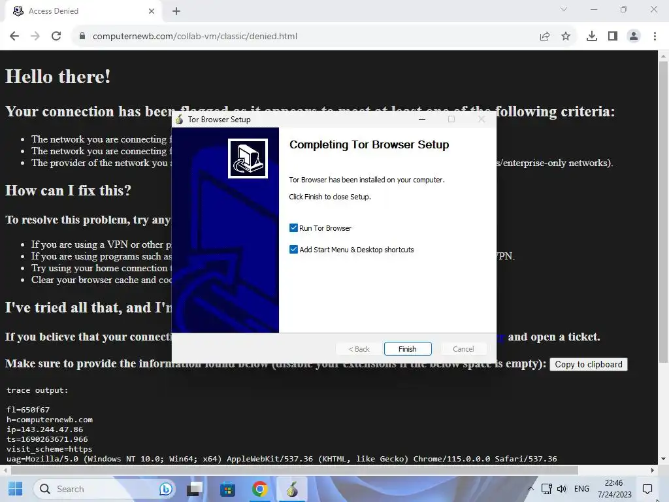669x502 pixels.
Task: Click scroll down arrow on page scrollbar
Action: click(663, 460)
